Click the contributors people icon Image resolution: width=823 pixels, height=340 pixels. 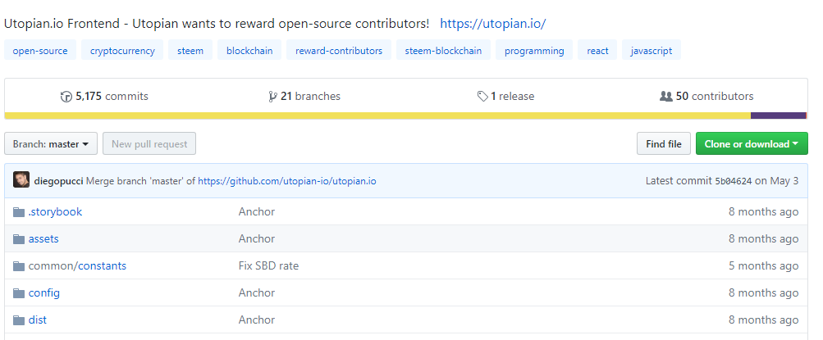(x=665, y=97)
